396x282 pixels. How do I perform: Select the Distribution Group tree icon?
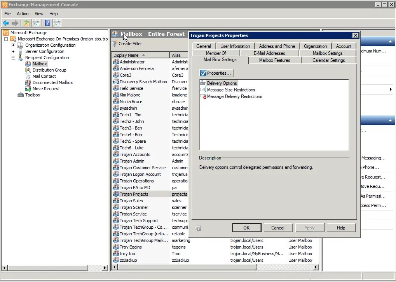(x=28, y=70)
